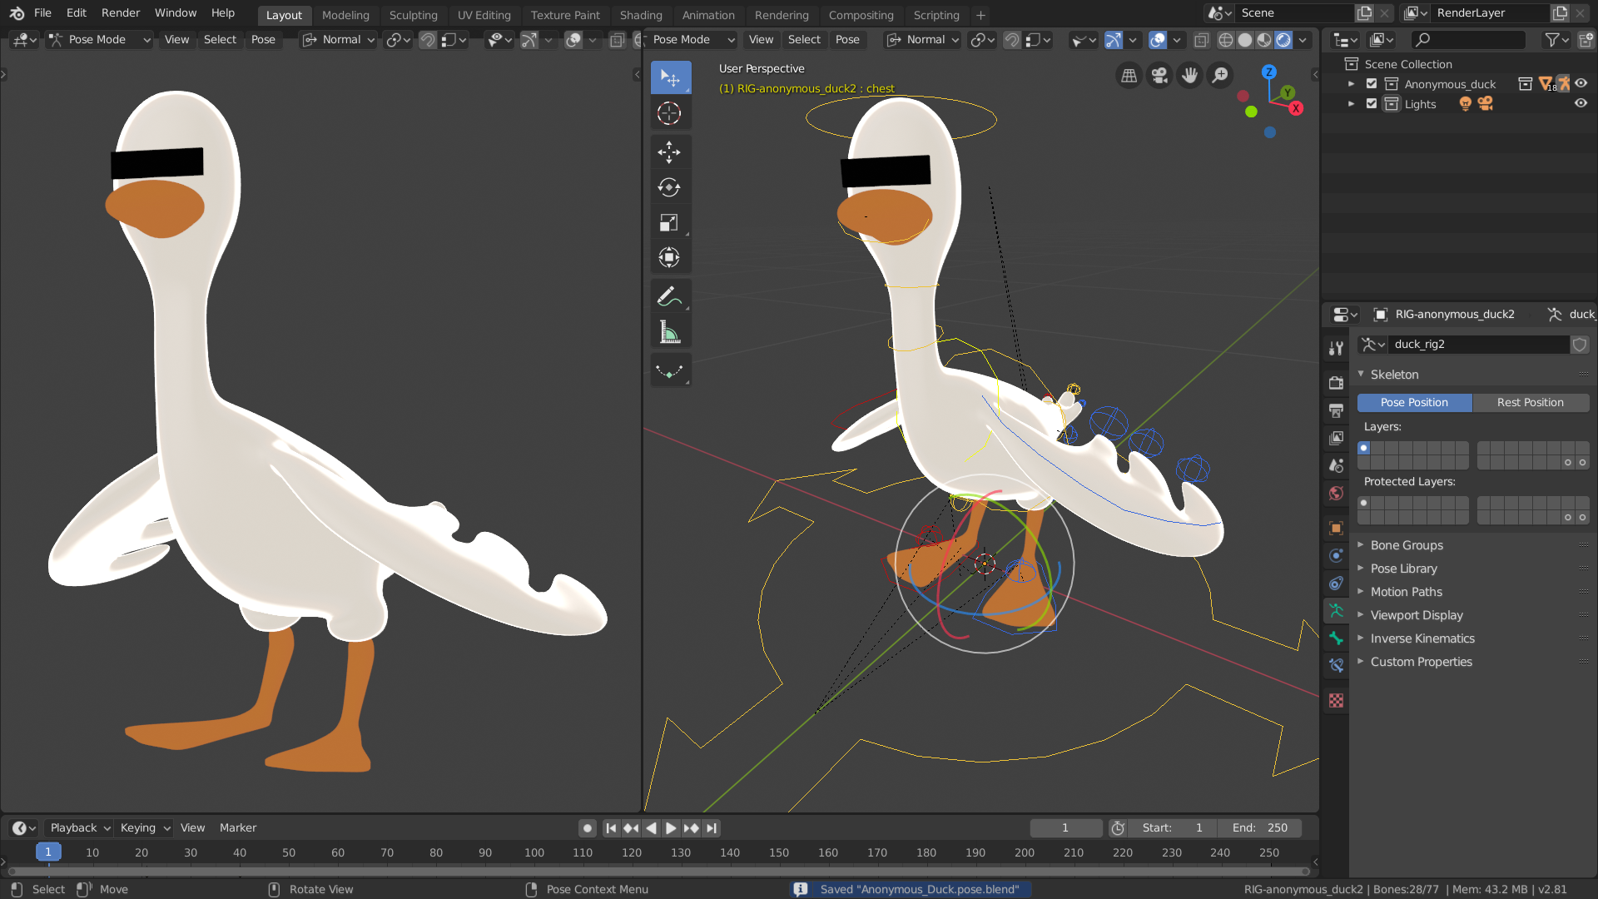The height and width of the screenshot is (899, 1598).
Task: Switch to the Animation workspace tab
Action: click(x=708, y=14)
